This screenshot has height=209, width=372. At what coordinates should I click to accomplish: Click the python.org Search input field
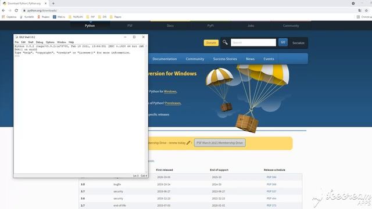[x=253, y=42]
